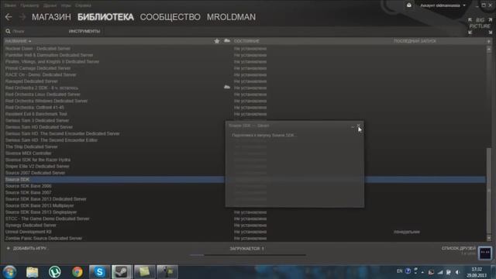Select Primal Carnage Dedicated Server
Screen dimensions: 496x279
click(x=38, y=68)
